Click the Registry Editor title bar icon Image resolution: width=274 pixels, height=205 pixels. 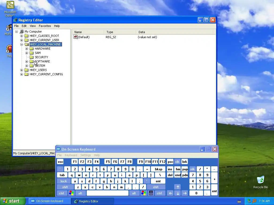tap(15, 20)
